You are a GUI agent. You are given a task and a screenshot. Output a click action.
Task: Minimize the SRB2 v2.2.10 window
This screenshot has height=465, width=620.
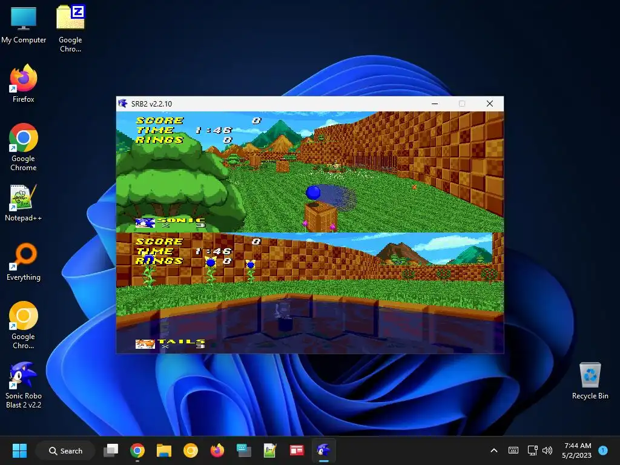[435, 104]
